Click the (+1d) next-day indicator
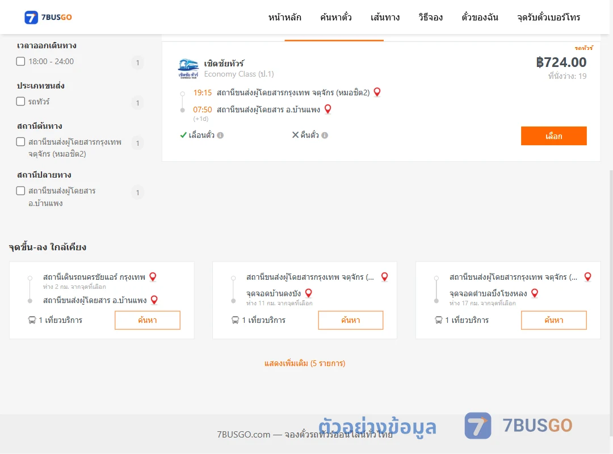The height and width of the screenshot is (454, 613). (200, 119)
